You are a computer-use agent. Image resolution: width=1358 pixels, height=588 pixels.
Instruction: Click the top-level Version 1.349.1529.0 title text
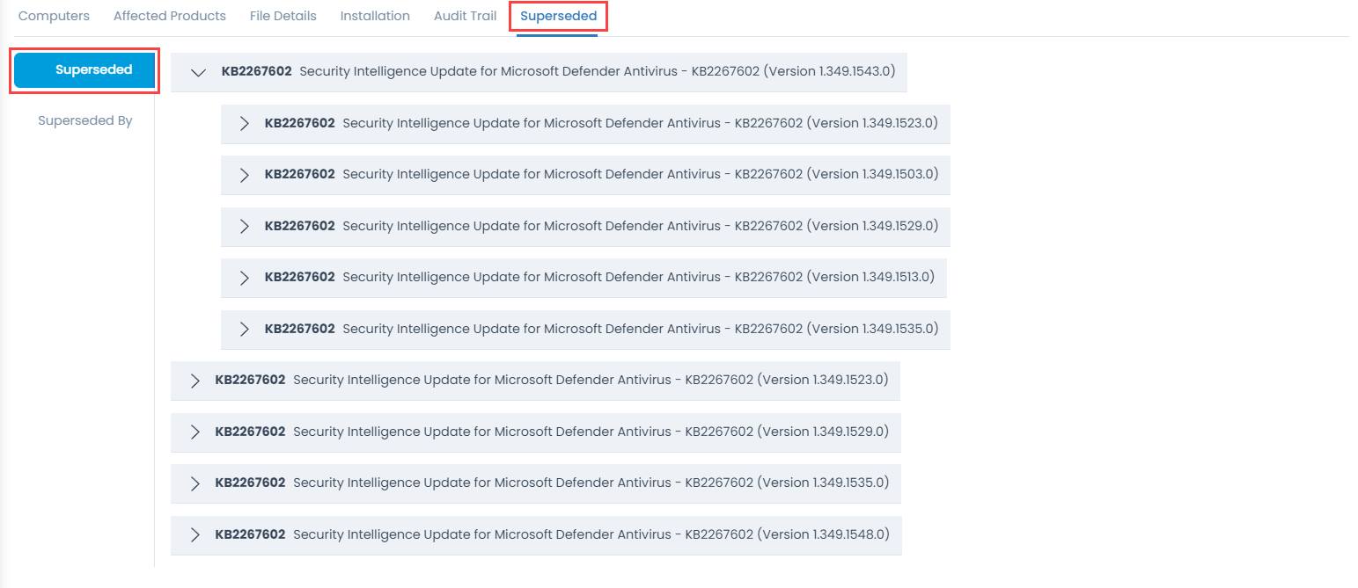coord(591,432)
